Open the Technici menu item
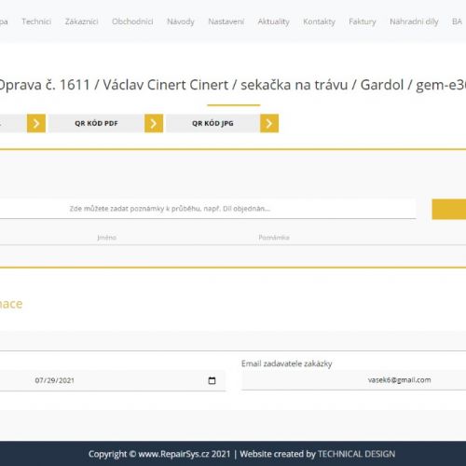Viewport: 466px width, 466px height. [36, 21]
